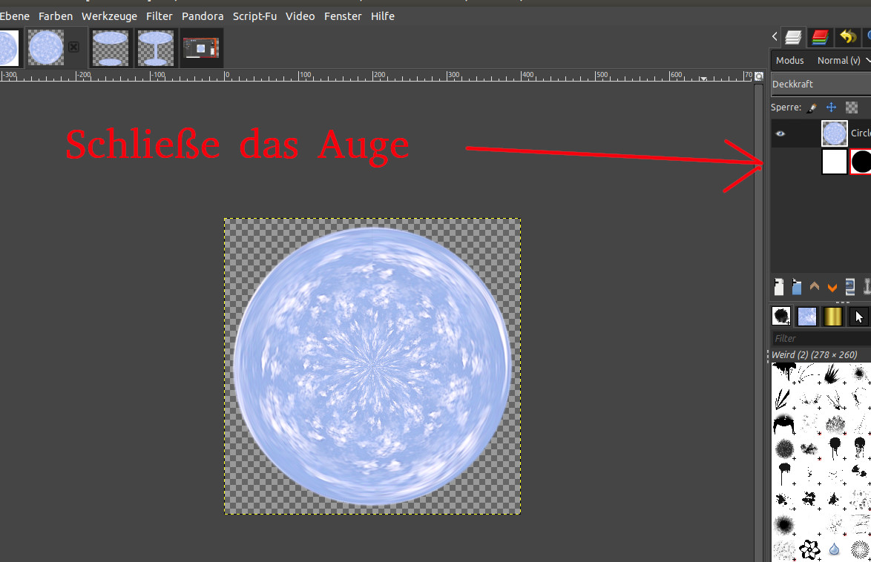Click the blue sphere on canvas
Viewport: 871px width, 562px height.
pos(372,366)
